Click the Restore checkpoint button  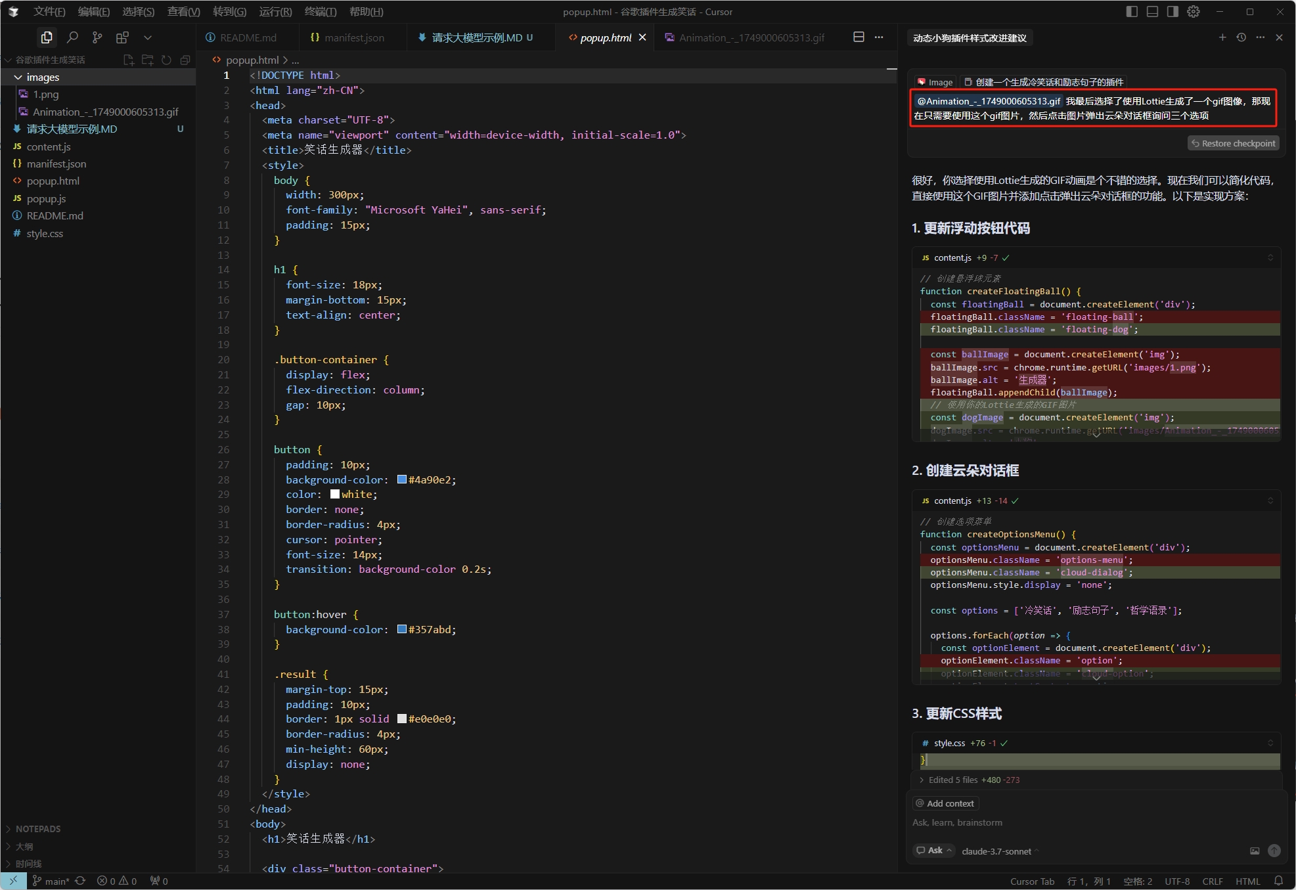(x=1233, y=143)
